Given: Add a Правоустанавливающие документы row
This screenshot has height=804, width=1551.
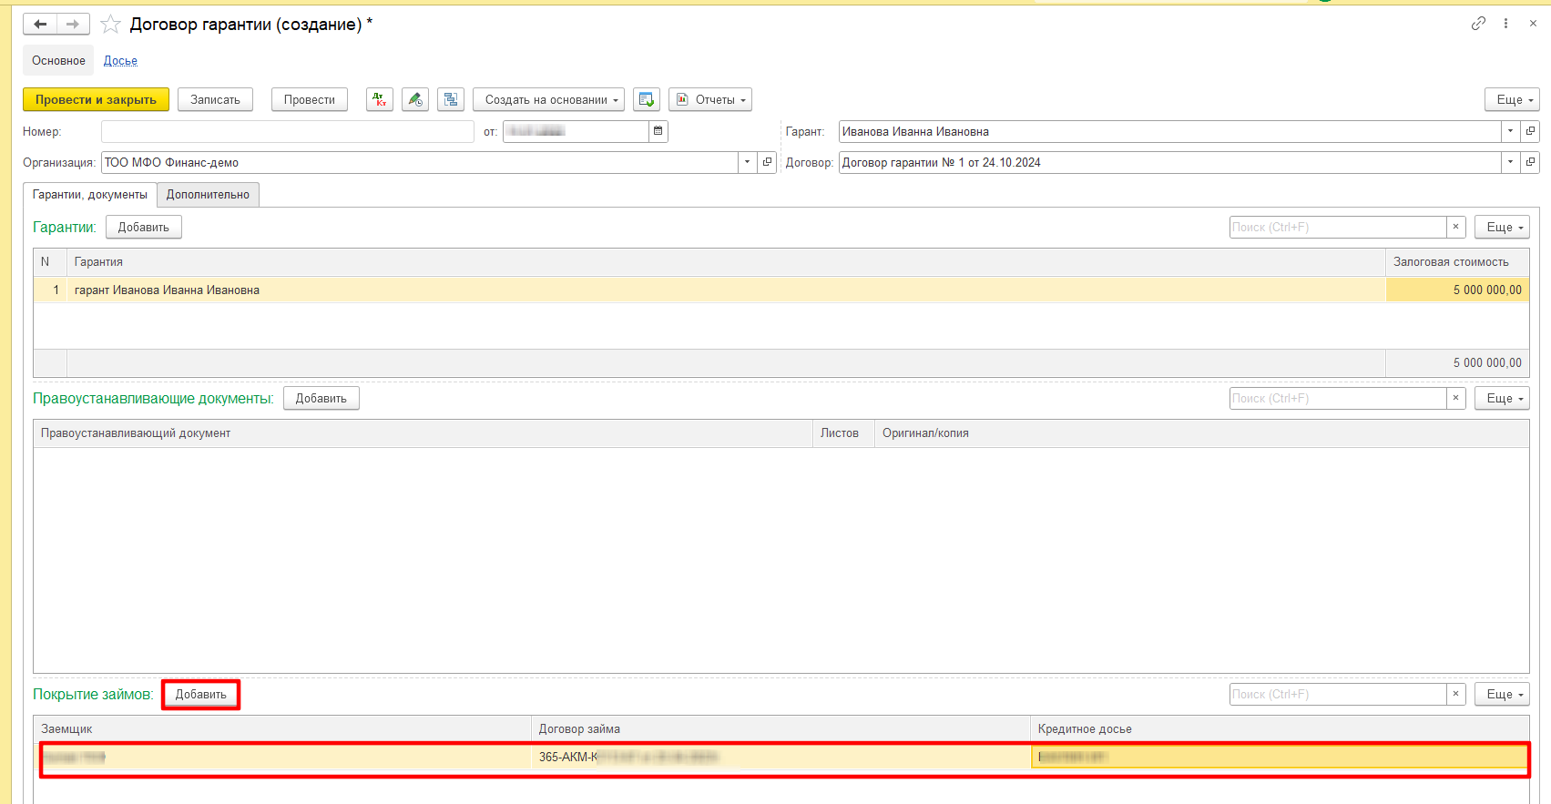Looking at the screenshot, I should coord(321,398).
